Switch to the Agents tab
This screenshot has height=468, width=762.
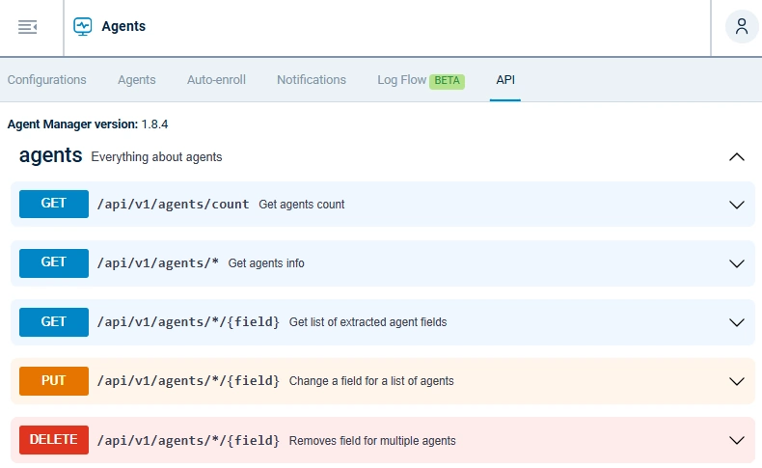click(x=136, y=80)
